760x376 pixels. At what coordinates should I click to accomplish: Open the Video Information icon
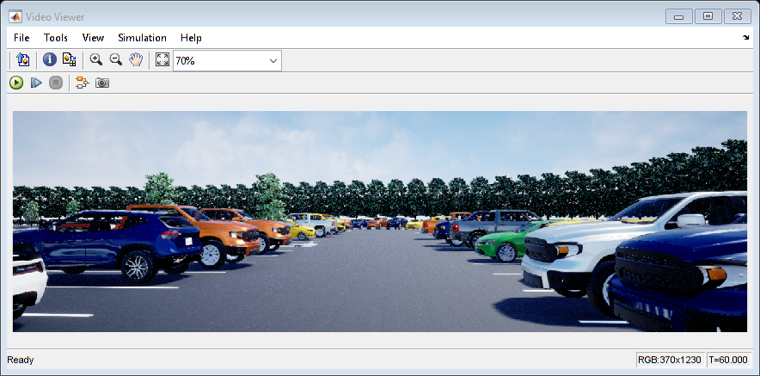50,59
